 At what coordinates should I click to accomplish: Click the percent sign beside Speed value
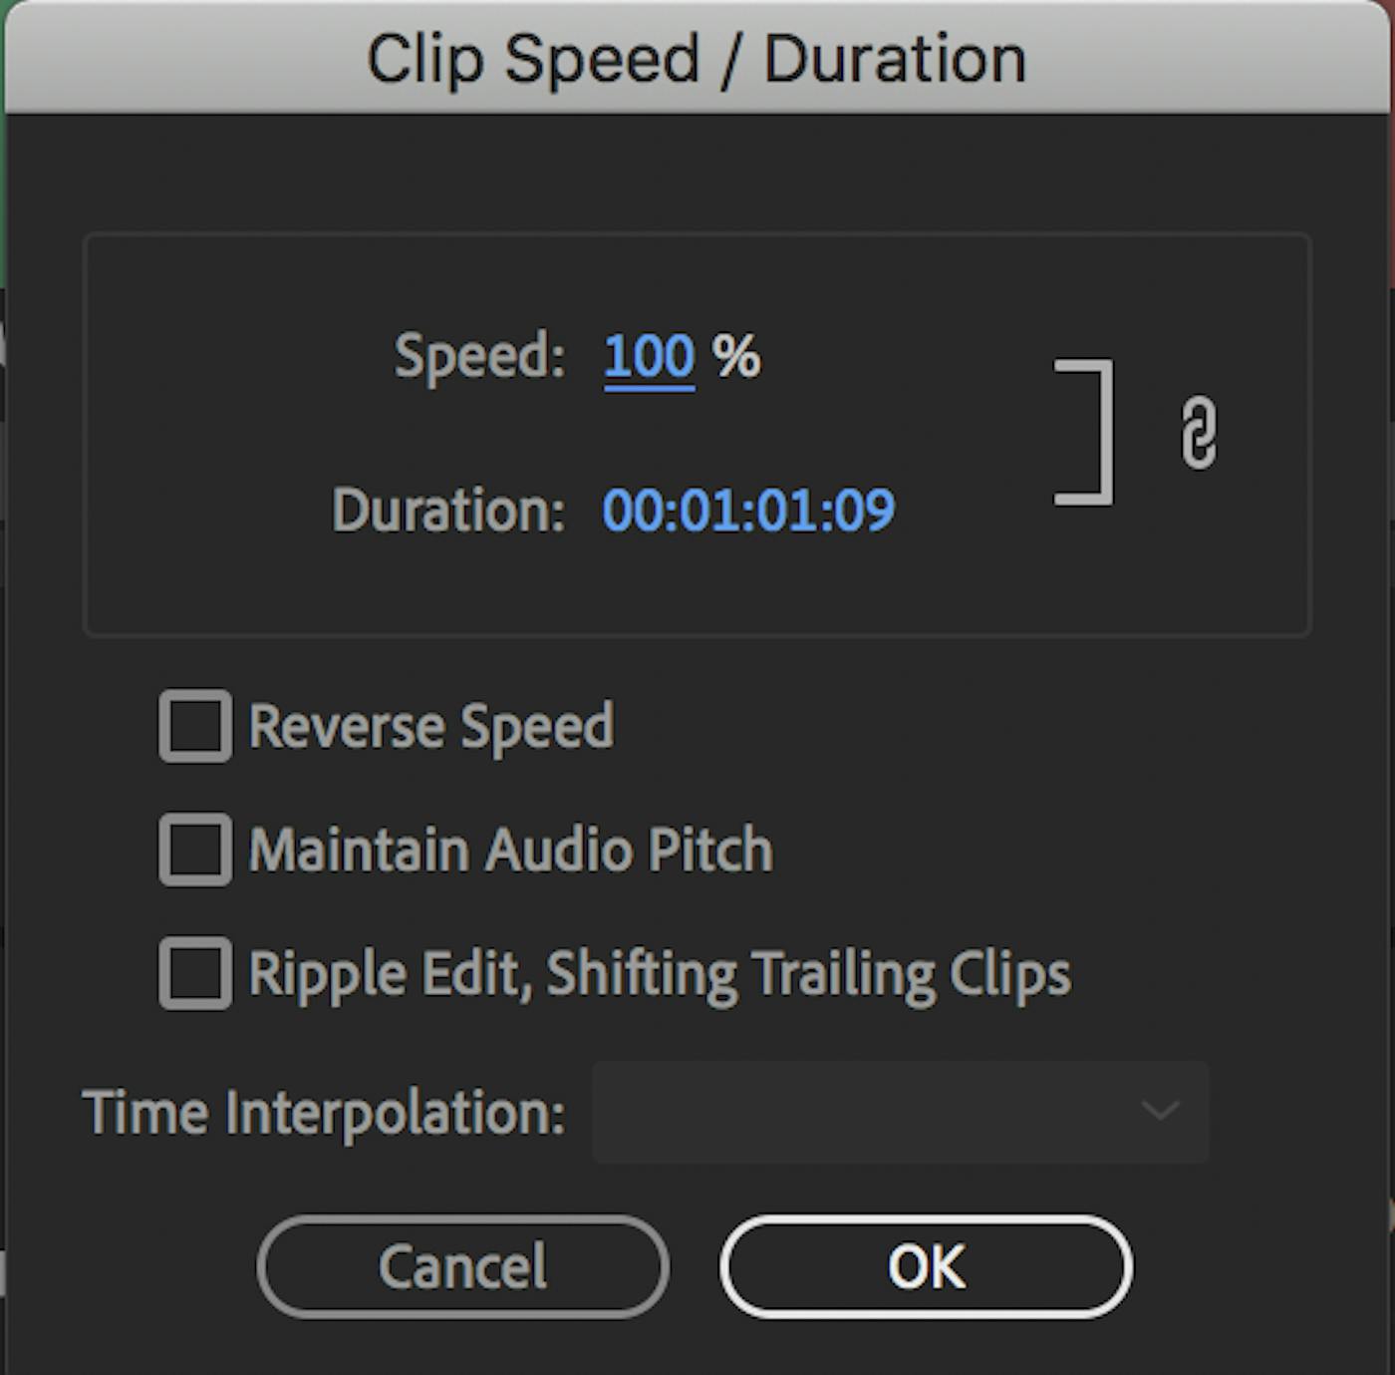click(736, 356)
